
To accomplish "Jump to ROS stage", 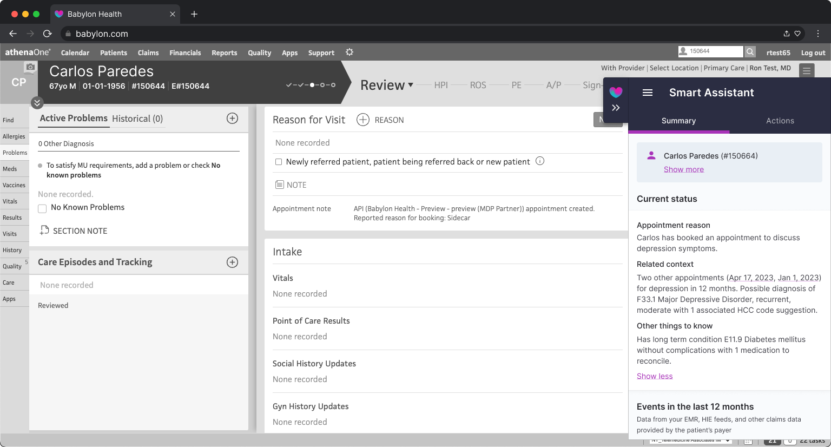I will (x=478, y=85).
